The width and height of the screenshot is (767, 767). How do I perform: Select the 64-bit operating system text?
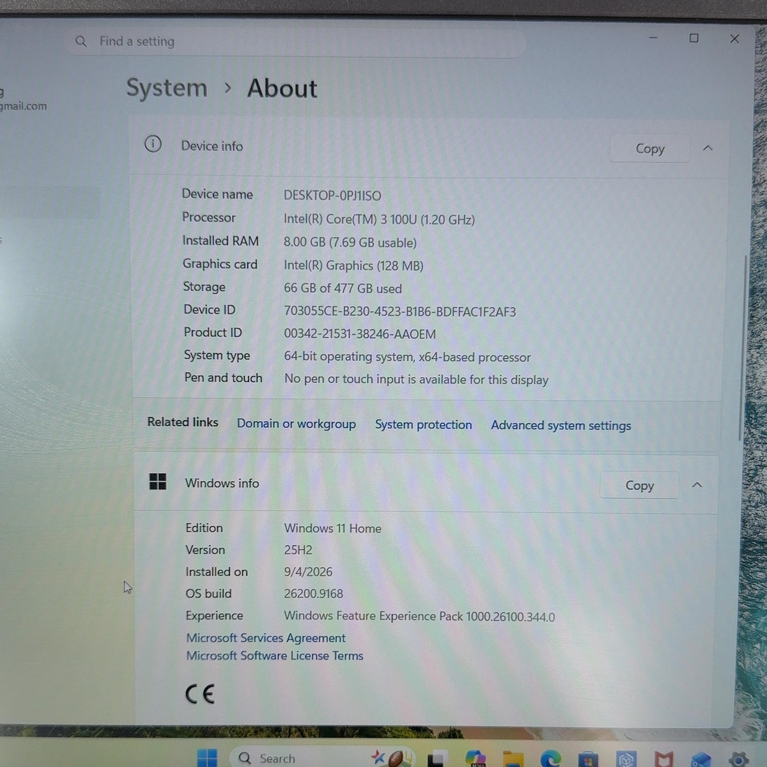coord(407,357)
